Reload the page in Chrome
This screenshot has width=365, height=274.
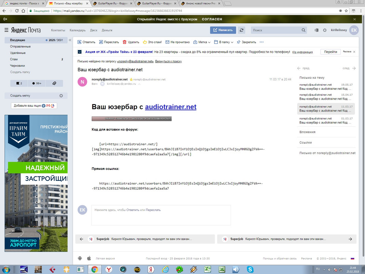pyautogui.click(x=17, y=11)
